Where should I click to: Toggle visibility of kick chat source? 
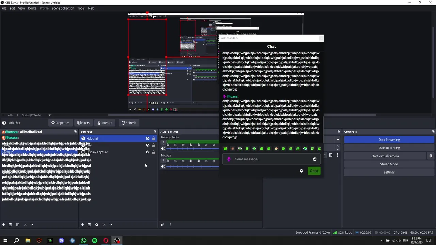coord(147,138)
